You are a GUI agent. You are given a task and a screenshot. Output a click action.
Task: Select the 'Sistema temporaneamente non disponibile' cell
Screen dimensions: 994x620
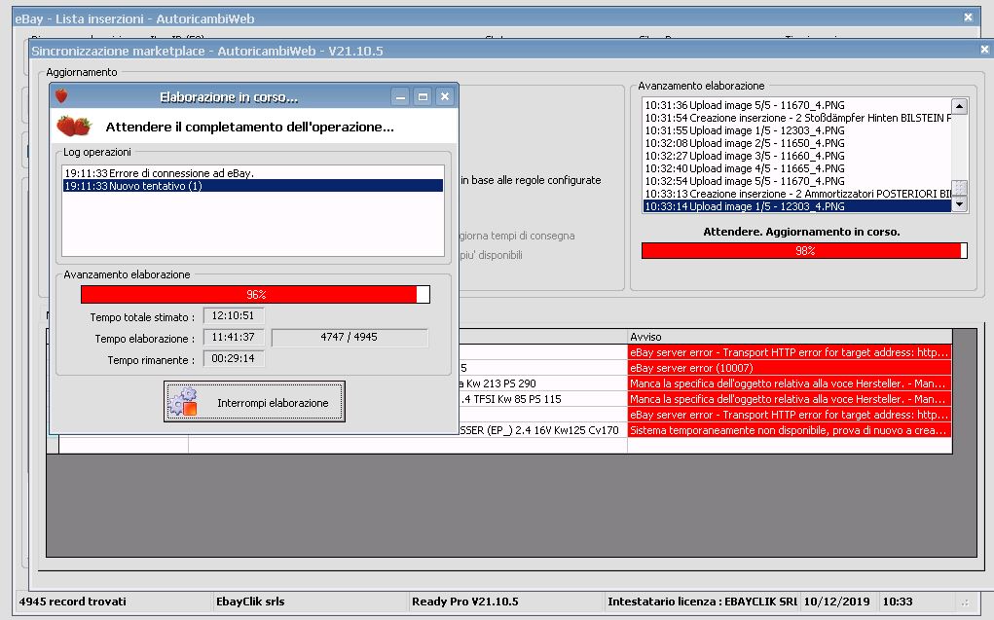(x=790, y=430)
